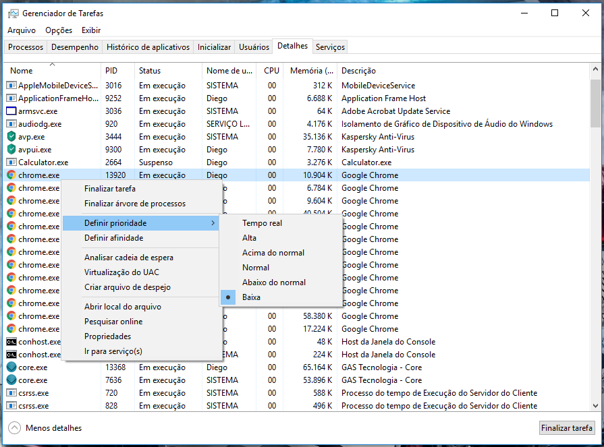This screenshot has height=447, width=604.
Task: Click the scrollbar up arrow
Action: (x=595, y=69)
